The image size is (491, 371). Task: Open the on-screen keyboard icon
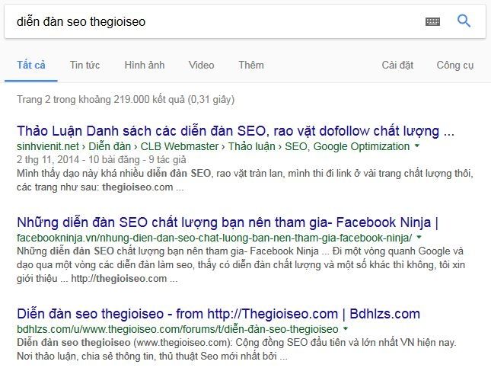[x=432, y=21]
